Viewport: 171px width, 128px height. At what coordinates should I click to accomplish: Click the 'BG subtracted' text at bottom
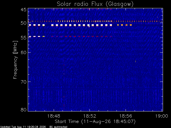coord(58,127)
